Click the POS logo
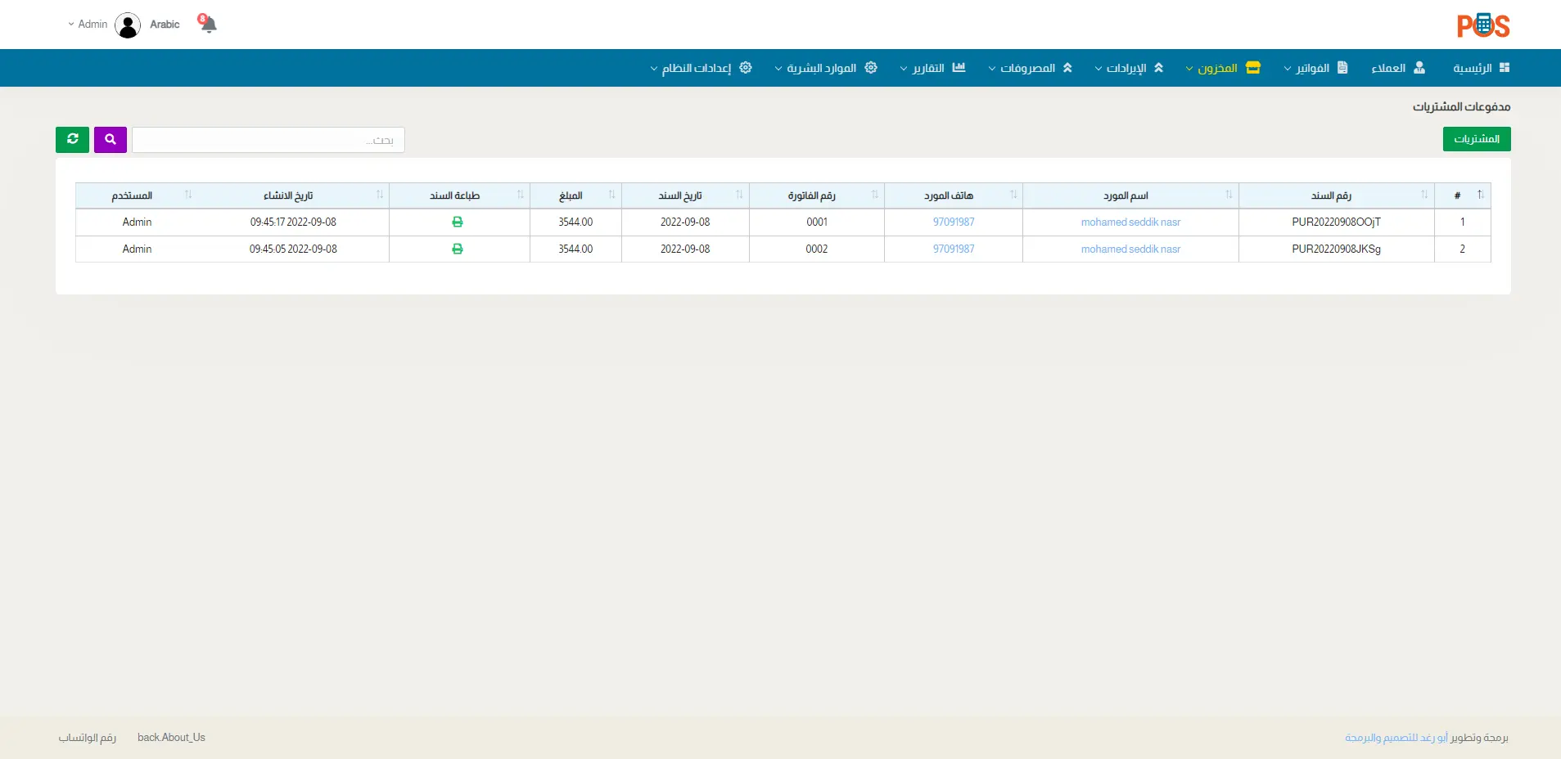Viewport: 1561px width, 759px height. click(1482, 26)
